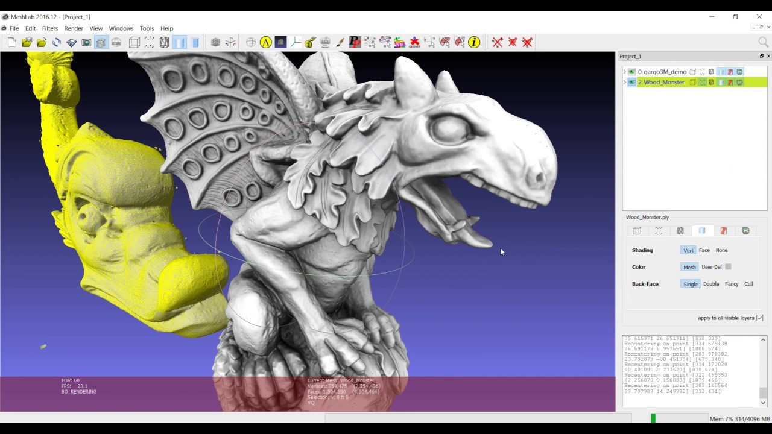This screenshot has width=772, height=434.
Task: Click the log panel scrollbar down arrow
Action: [763, 403]
